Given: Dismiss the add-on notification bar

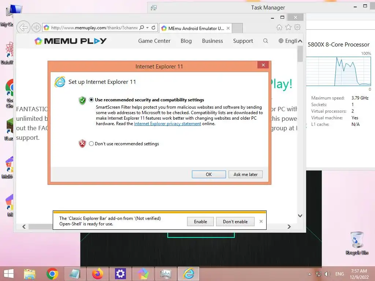Looking at the screenshot, I should pos(261,221).
